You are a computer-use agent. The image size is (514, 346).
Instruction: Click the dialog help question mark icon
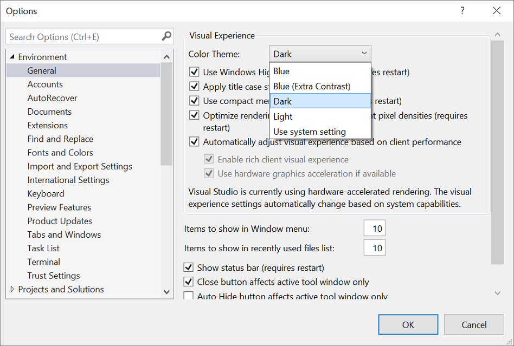462,11
